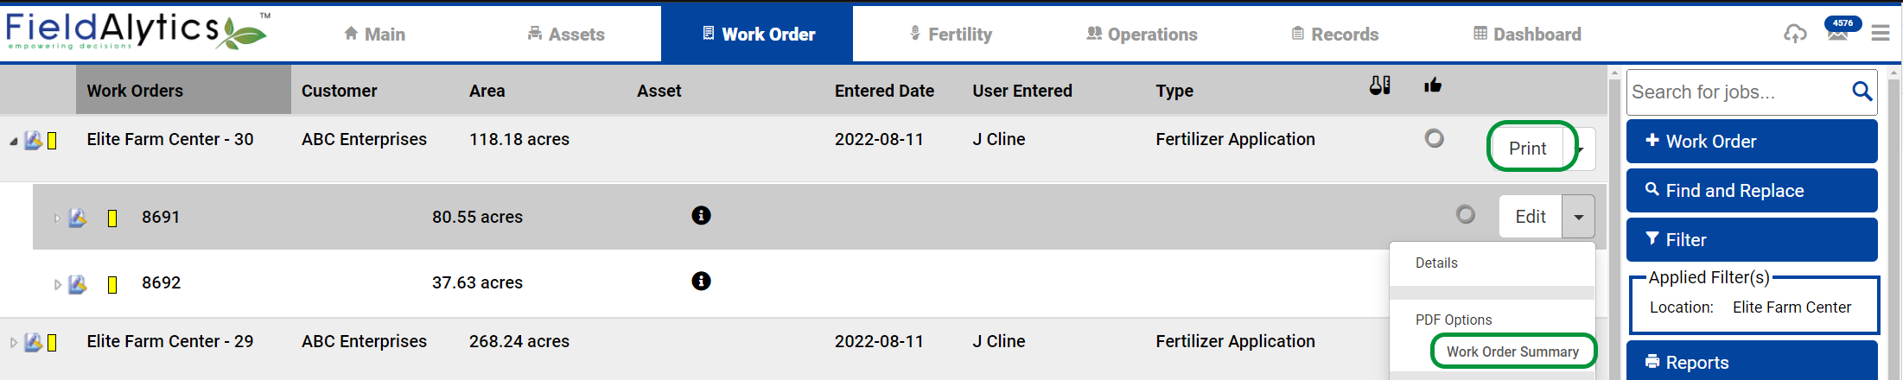This screenshot has width=1903, height=380.
Task: Click the thumbs-up column header icon
Action: [1433, 85]
